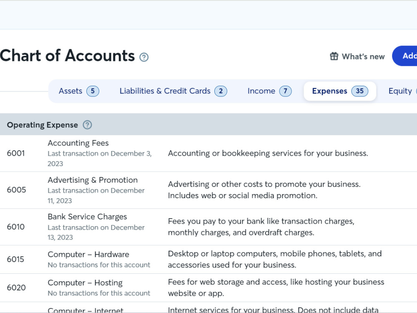The height and width of the screenshot is (313, 417).
Task: Click the Computer – Hardware description text
Action: coord(275,259)
